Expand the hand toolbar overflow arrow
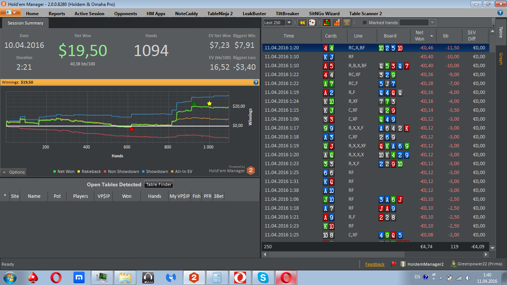Image resolution: width=507 pixels, height=285 pixels. coord(493,23)
